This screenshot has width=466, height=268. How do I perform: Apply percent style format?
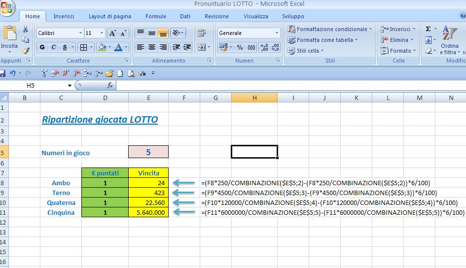240,47
